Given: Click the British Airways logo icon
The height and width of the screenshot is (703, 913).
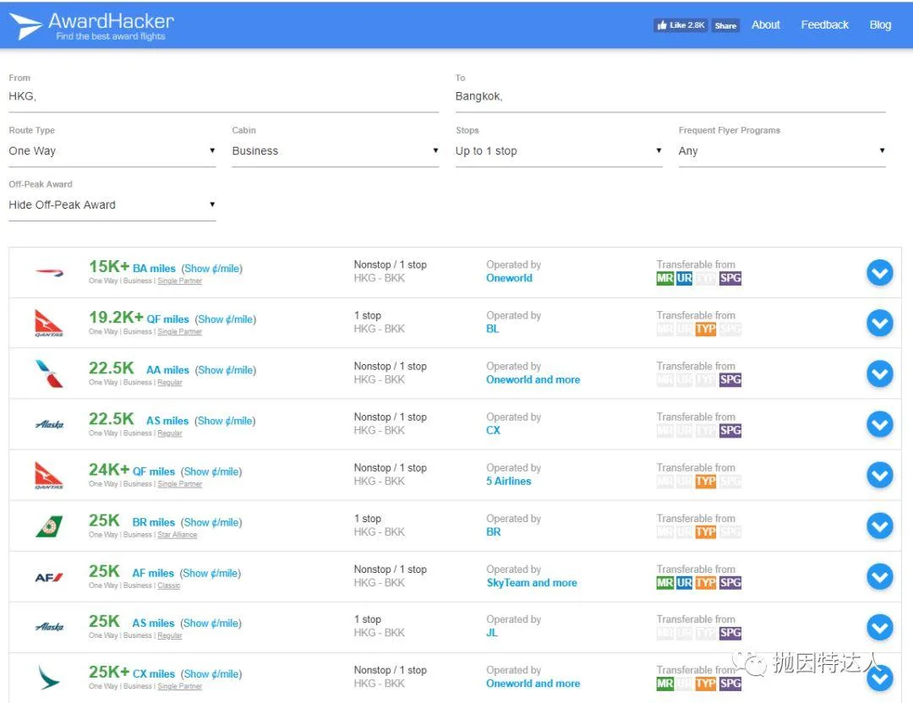Looking at the screenshot, I should 50,272.
